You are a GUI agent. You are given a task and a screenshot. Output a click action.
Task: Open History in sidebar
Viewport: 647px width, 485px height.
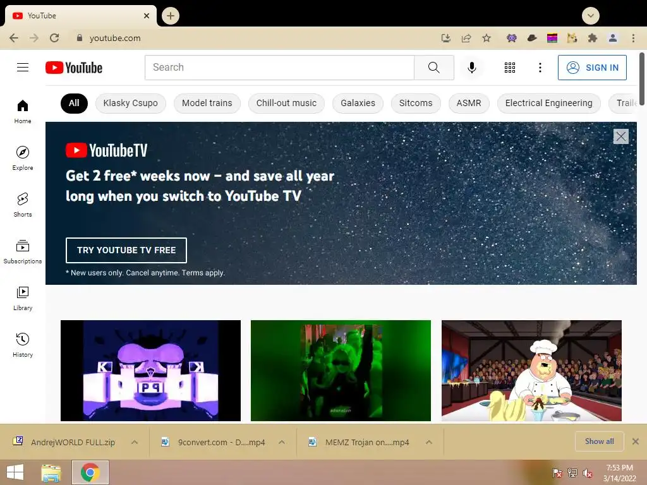(x=23, y=345)
